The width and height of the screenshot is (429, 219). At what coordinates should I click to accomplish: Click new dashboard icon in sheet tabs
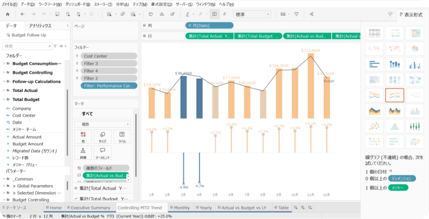(x=303, y=208)
